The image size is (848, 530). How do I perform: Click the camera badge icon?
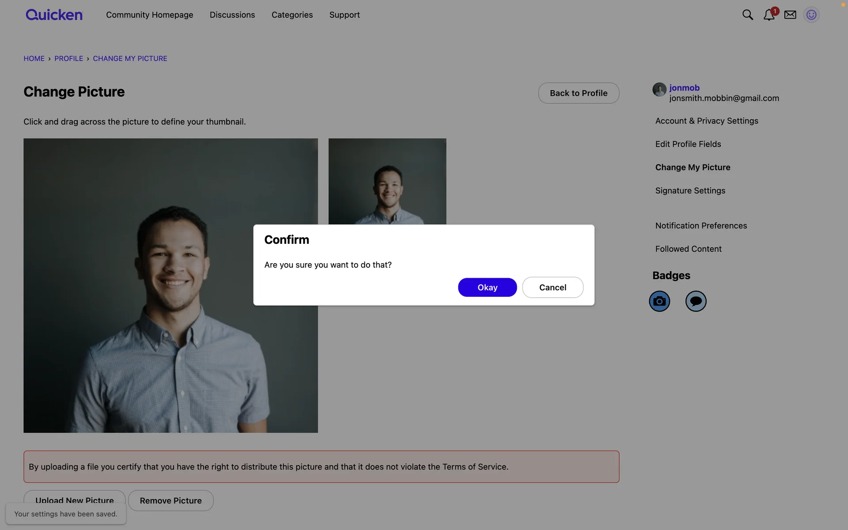pos(659,301)
